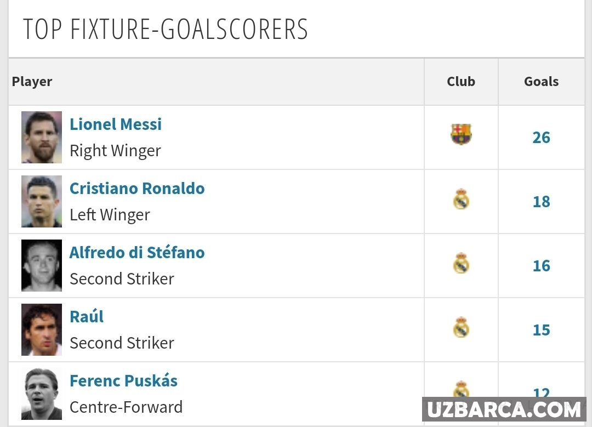Click the Real Madrid crest in di Stéfano's row

pos(461,264)
